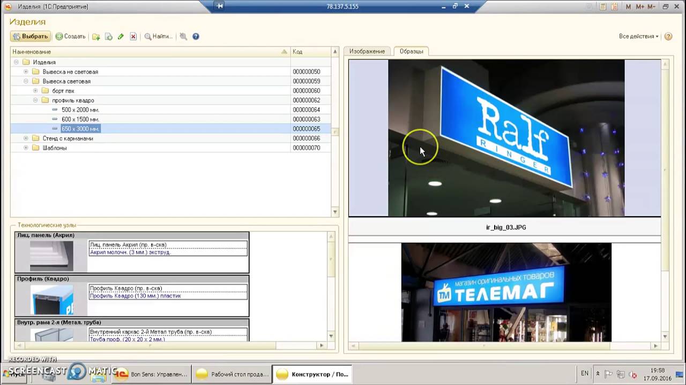
Task: Click the EN language indicator in tray
Action: pyautogui.click(x=585, y=373)
